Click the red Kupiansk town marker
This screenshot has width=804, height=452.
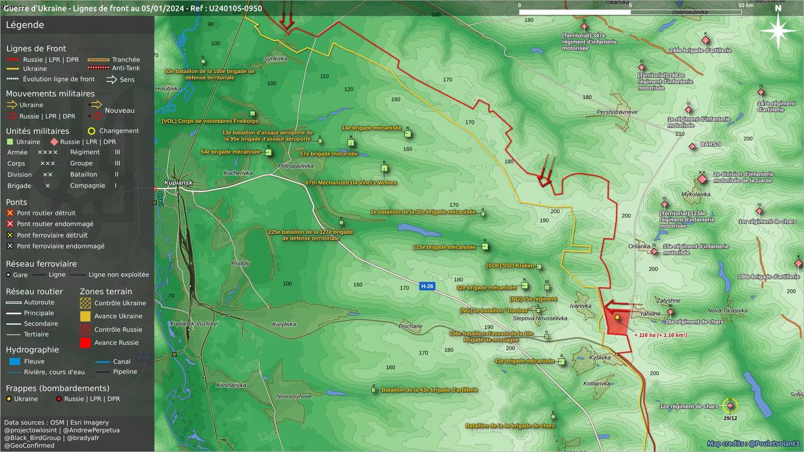pyautogui.click(x=156, y=189)
